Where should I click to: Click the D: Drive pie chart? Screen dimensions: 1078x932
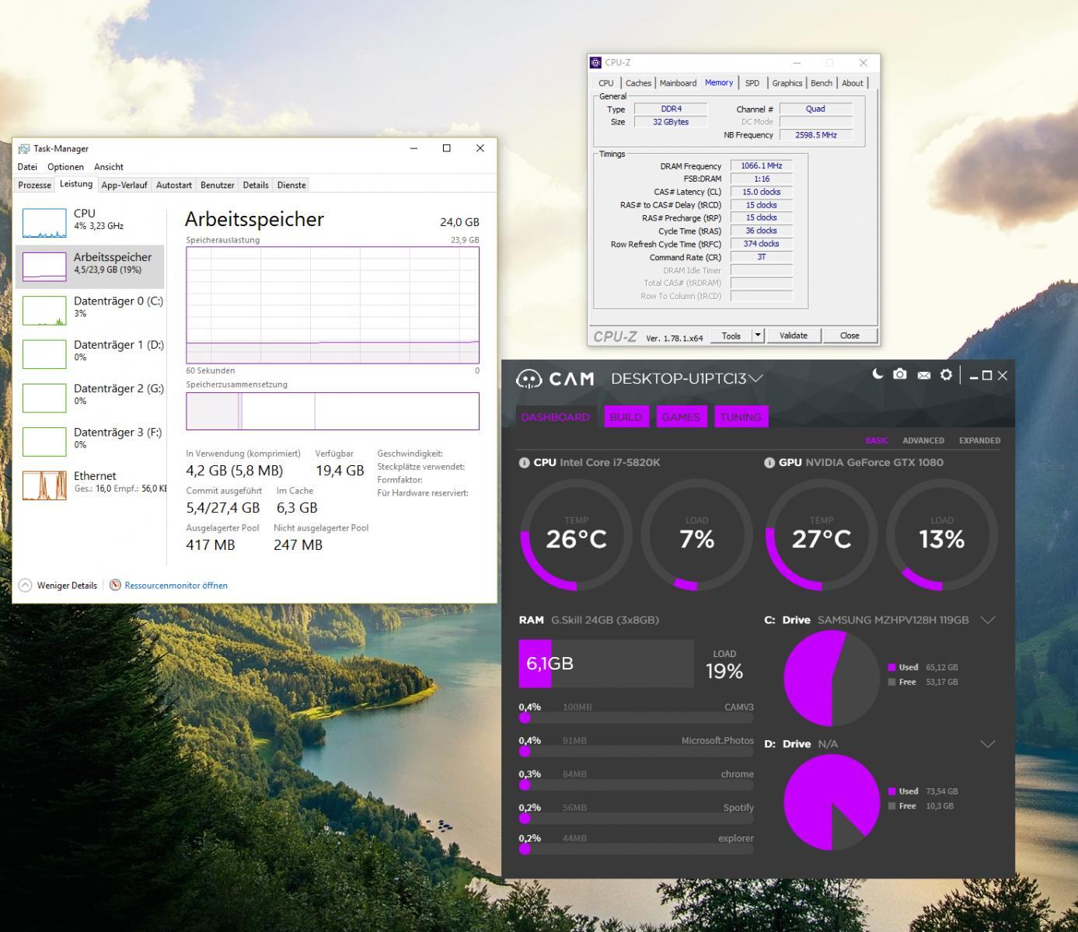point(832,802)
